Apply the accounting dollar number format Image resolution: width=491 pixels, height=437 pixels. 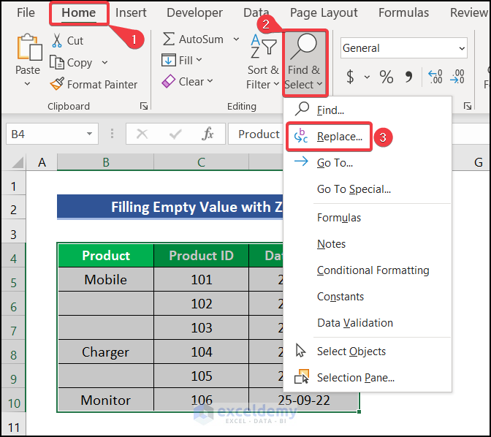351,77
